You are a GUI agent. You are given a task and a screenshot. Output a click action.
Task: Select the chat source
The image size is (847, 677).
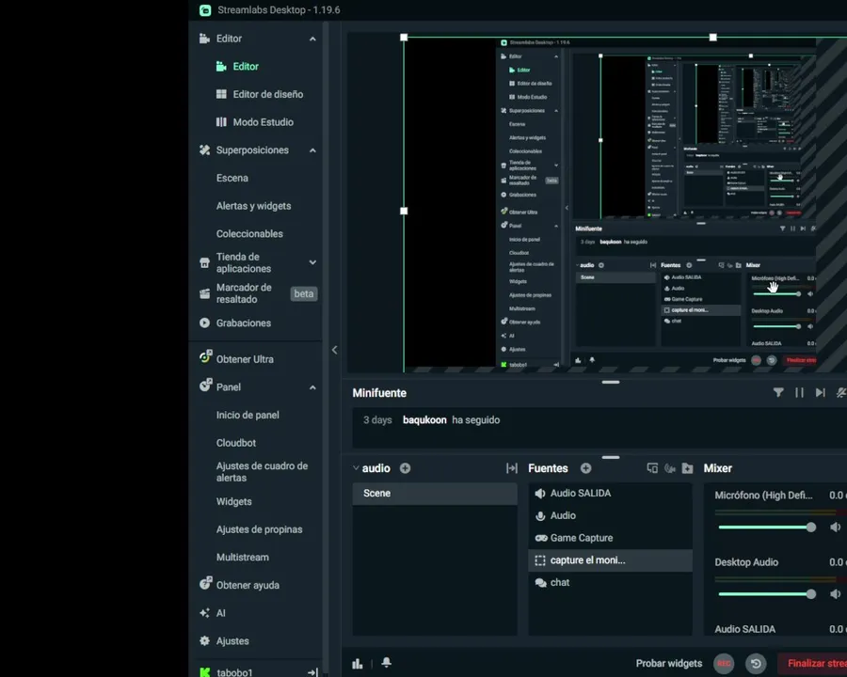(611, 583)
